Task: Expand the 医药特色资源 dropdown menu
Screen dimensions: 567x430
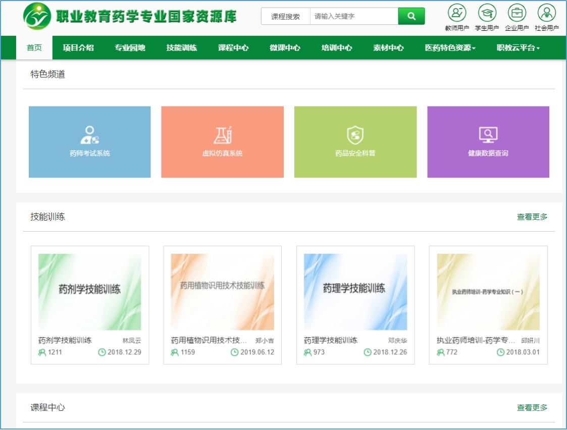Action: [450, 48]
